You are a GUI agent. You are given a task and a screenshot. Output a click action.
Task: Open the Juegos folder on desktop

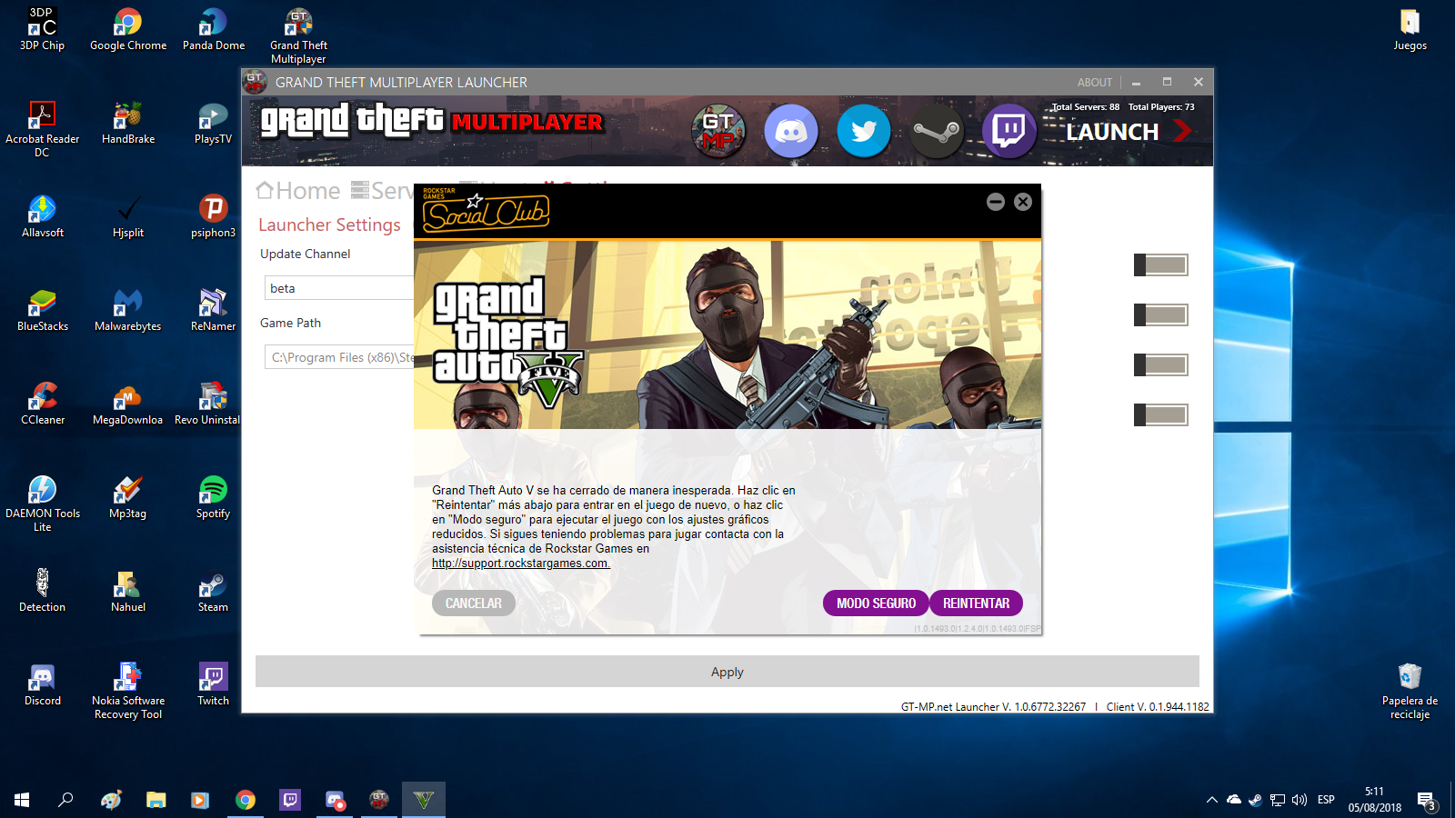pyautogui.click(x=1410, y=29)
